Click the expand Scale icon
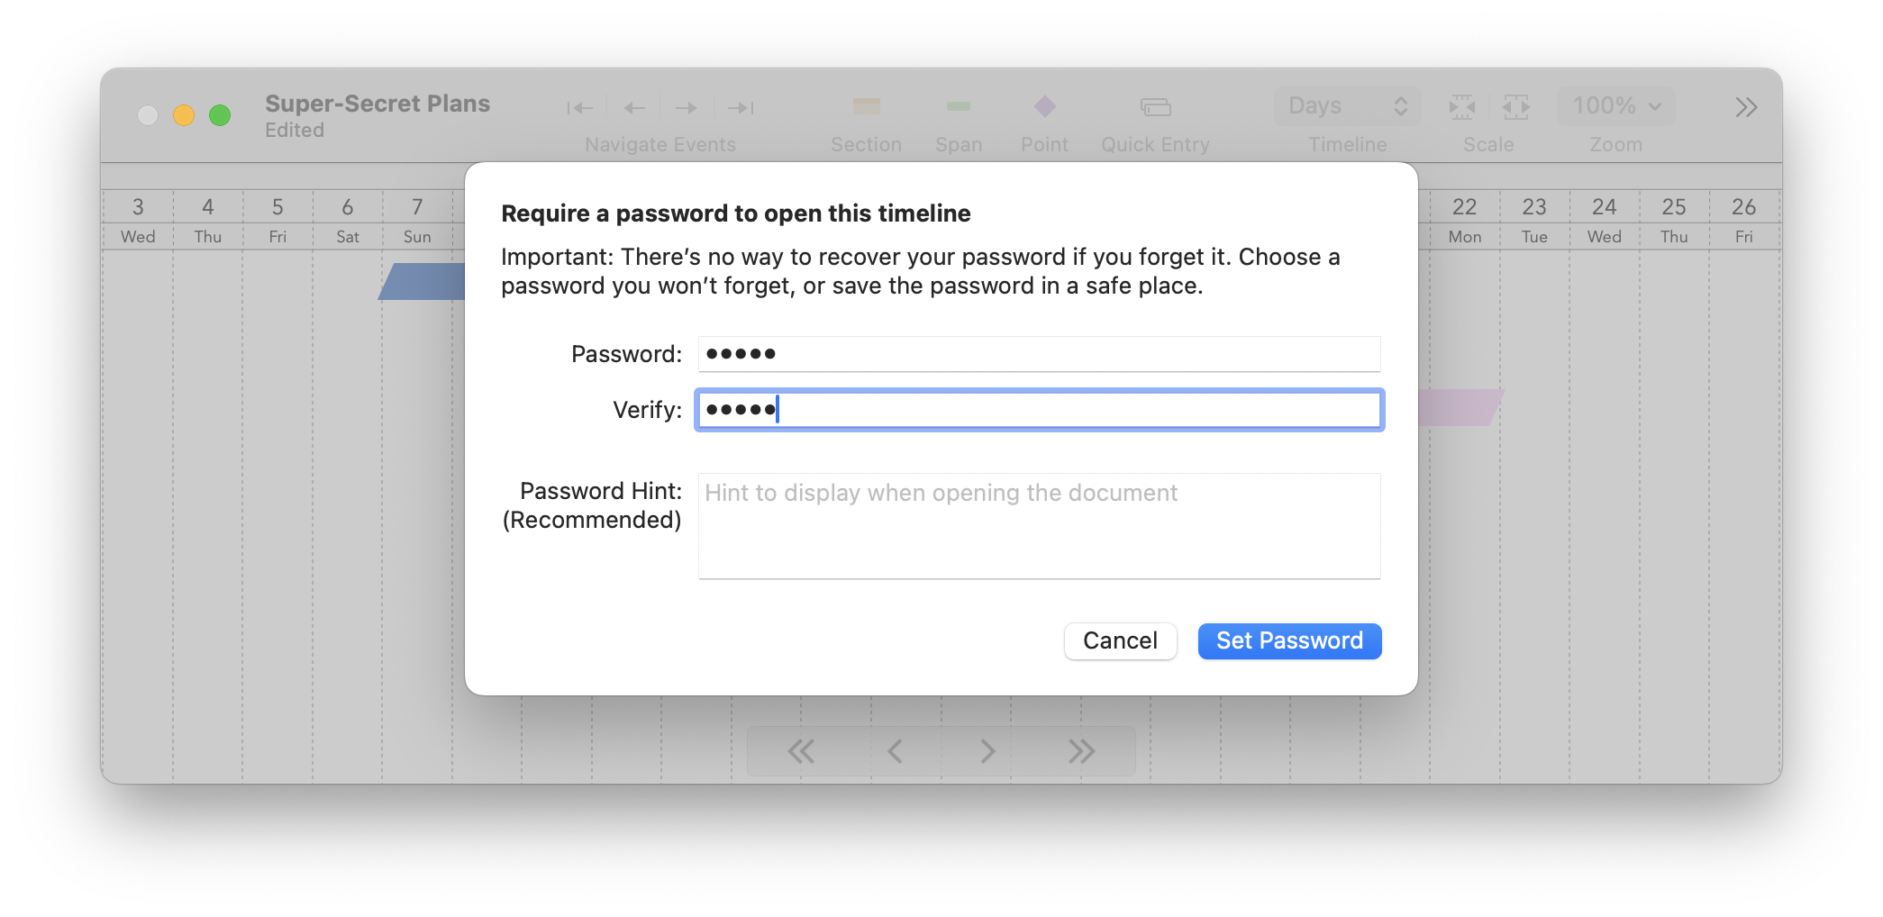The height and width of the screenshot is (917, 1883). pyautogui.click(x=1515, y=106)
